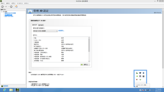Switch to the 全域設定 tab
Screen dimensions: 164x92
(35, 25)
